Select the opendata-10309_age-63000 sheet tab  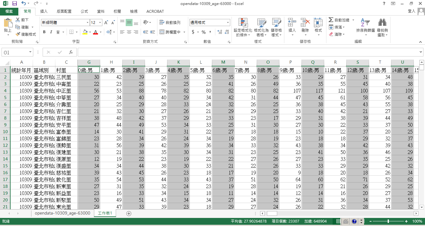click(x=62, y=213)
